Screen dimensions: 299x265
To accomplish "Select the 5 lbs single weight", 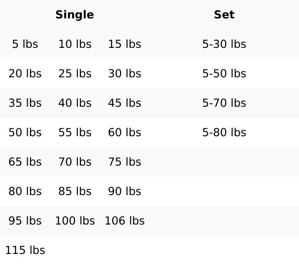I will coord(25,44).
